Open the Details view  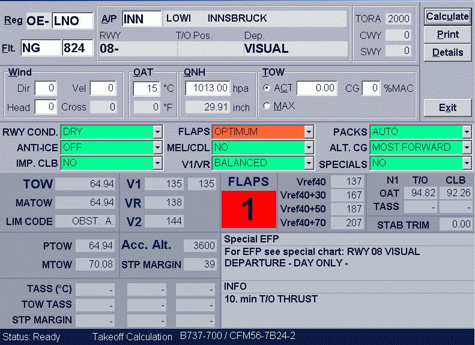pos(447,53)
